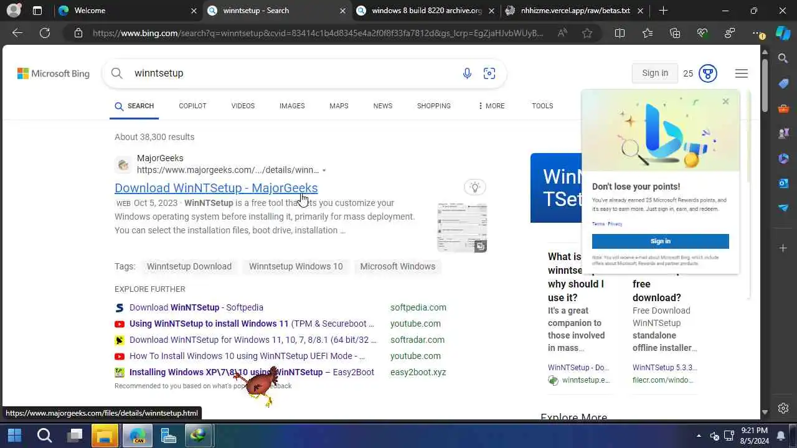Switch to windows 8 build 8220 tab
The width and height of the screenshot is (797, 448).
coord(427,11)
